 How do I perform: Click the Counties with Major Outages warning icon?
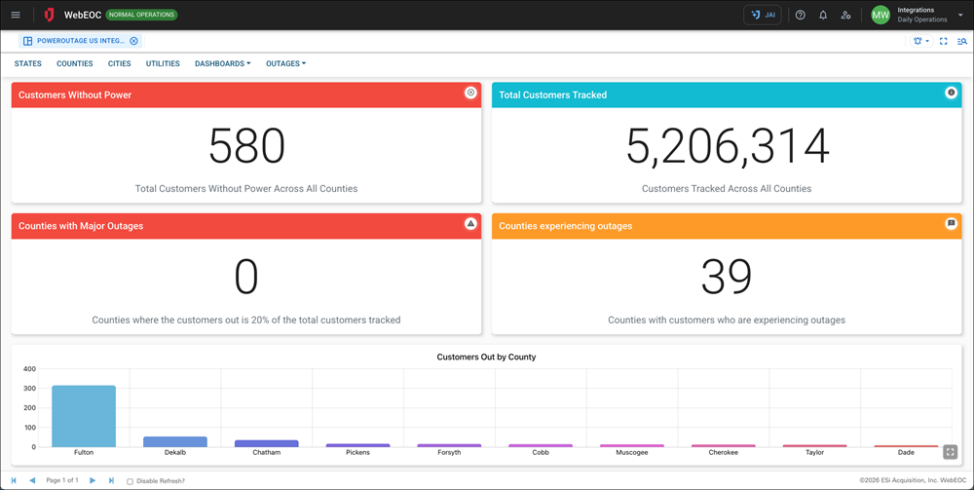pyautogui.click(x=470, y=224)
